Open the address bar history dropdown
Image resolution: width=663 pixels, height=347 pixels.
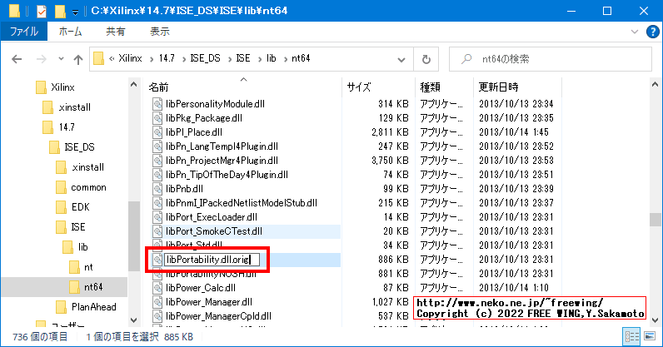tap(401, 60)
